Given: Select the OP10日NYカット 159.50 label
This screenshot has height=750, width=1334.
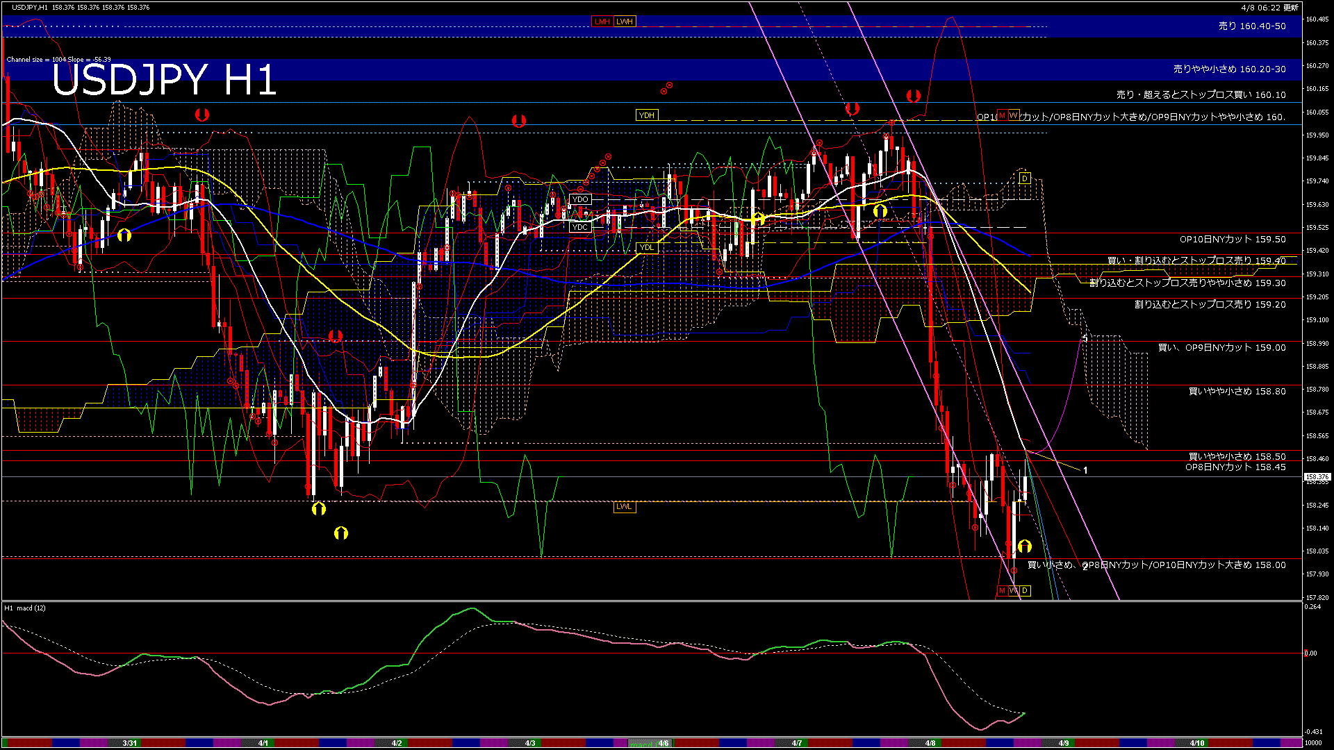Looking at the screenshot, I should pyautogui.click(x=1232, y=239).
